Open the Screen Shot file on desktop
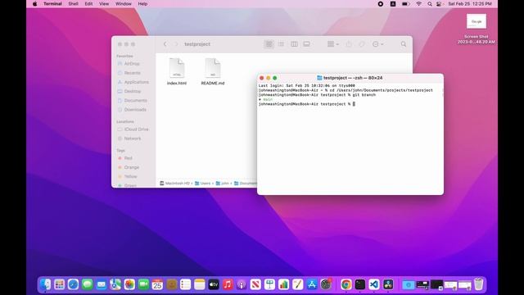Screen dimensions: 524x295 [477, 29]
